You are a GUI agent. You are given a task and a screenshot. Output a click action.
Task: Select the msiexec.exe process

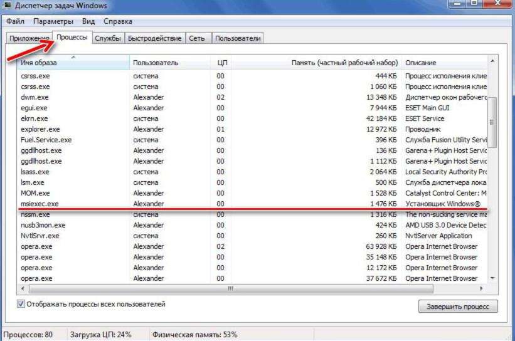pyautogui.click(x=253, y=204)
